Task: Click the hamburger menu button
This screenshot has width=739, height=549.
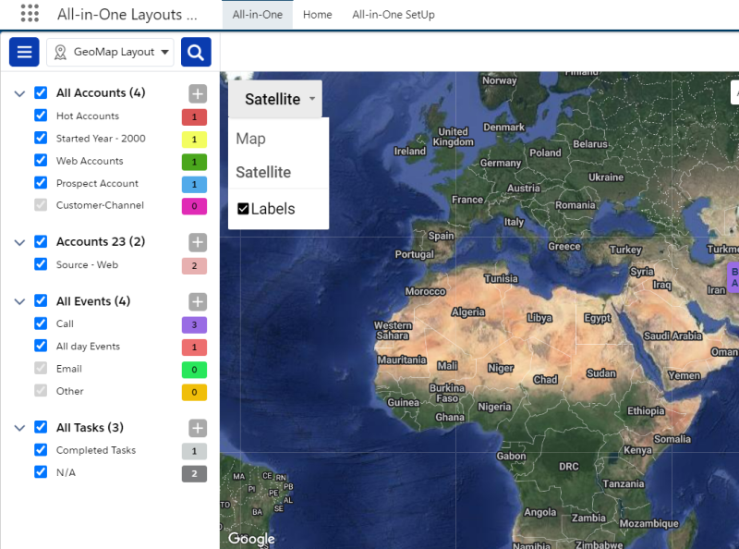Action: pos(24,52)
